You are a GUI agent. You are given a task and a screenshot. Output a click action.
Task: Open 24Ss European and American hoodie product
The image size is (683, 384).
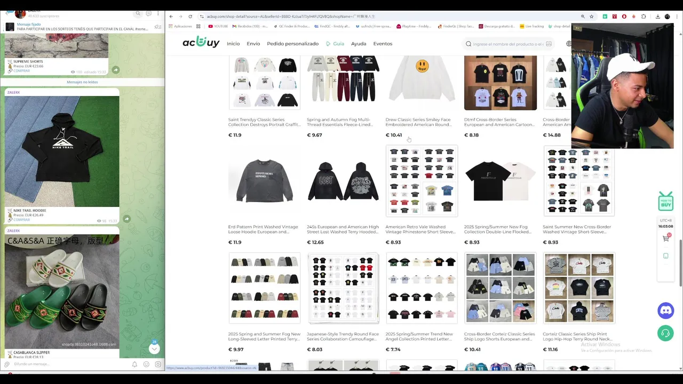coord(343,181)
